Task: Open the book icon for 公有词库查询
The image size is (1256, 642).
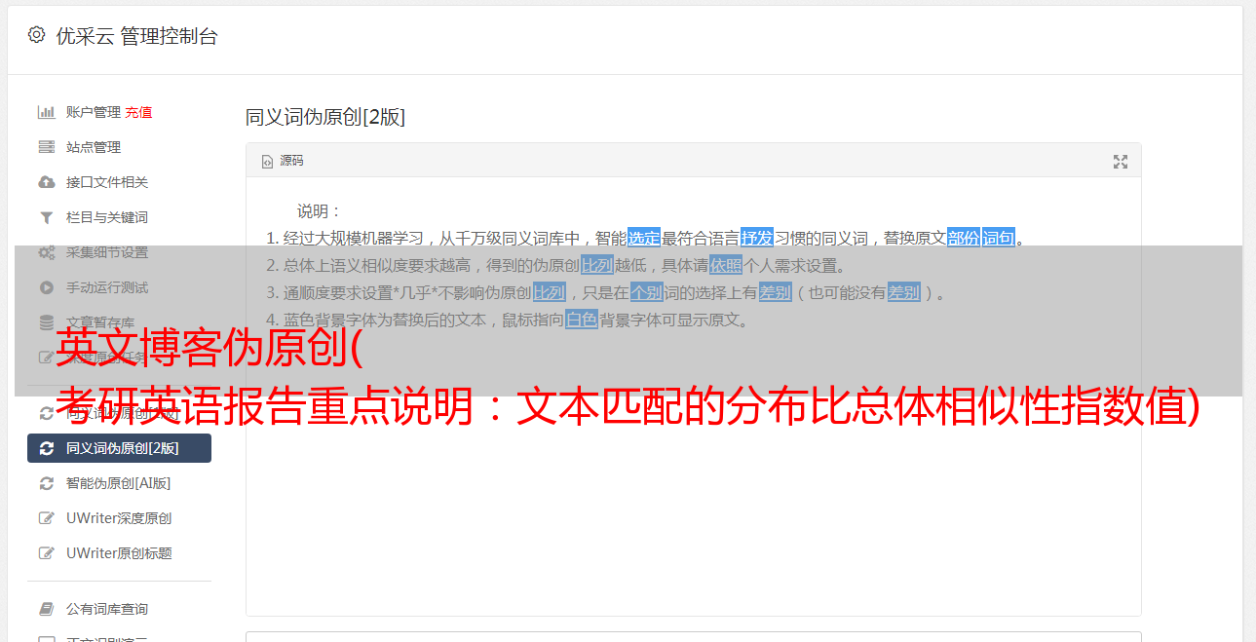Action: tap(46, 609)
